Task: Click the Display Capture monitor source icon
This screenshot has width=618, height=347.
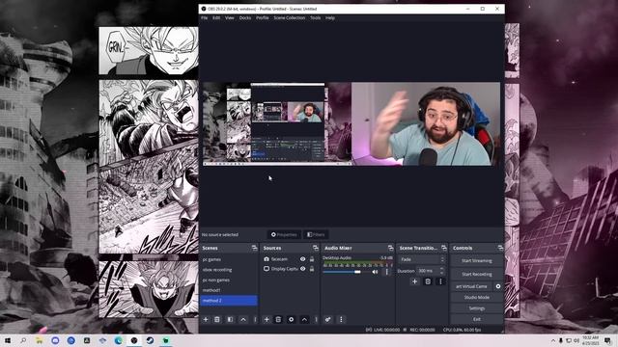Action: coord(267,269)
